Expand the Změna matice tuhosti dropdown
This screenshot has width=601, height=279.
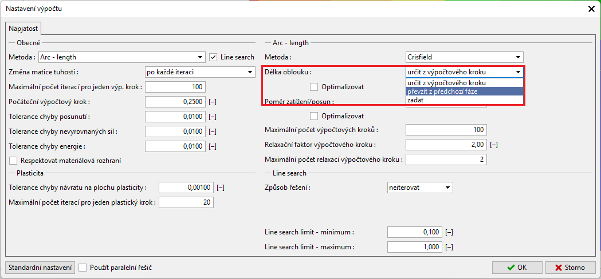(x=199, y=72)
